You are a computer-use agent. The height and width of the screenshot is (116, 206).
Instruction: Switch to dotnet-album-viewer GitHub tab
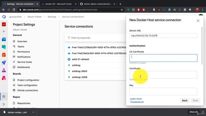click(97, 4)
